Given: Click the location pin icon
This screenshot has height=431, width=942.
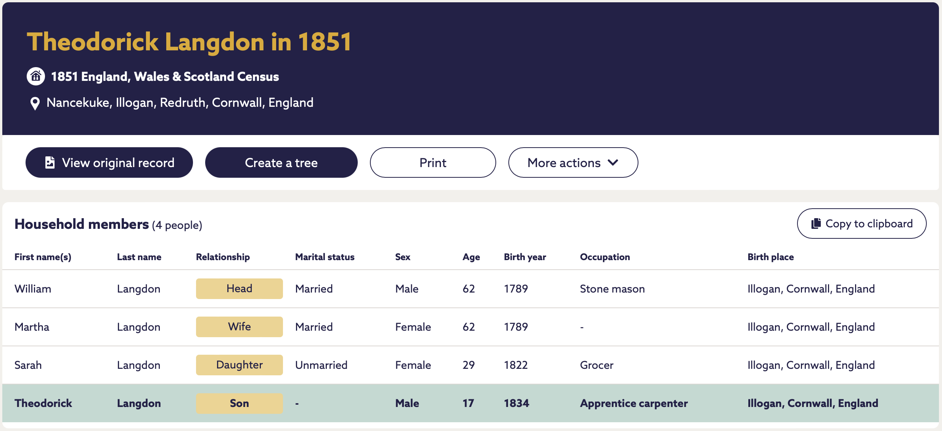Looking at the screenshot, I should (35, 103).
